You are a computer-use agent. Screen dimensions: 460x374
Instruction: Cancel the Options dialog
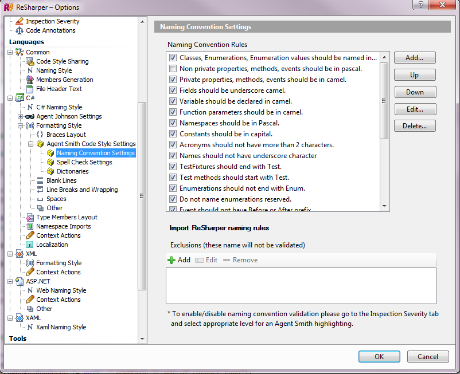pyautogui.click(x=428, y=356)
